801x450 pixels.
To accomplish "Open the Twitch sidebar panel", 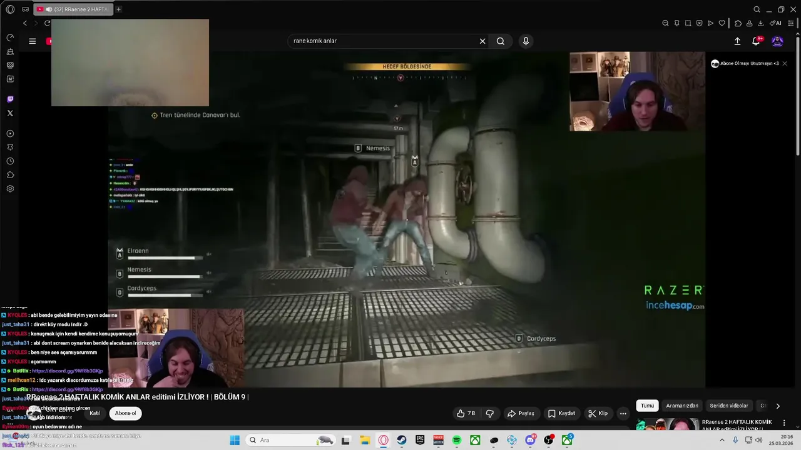I will (x=10, y=99).
